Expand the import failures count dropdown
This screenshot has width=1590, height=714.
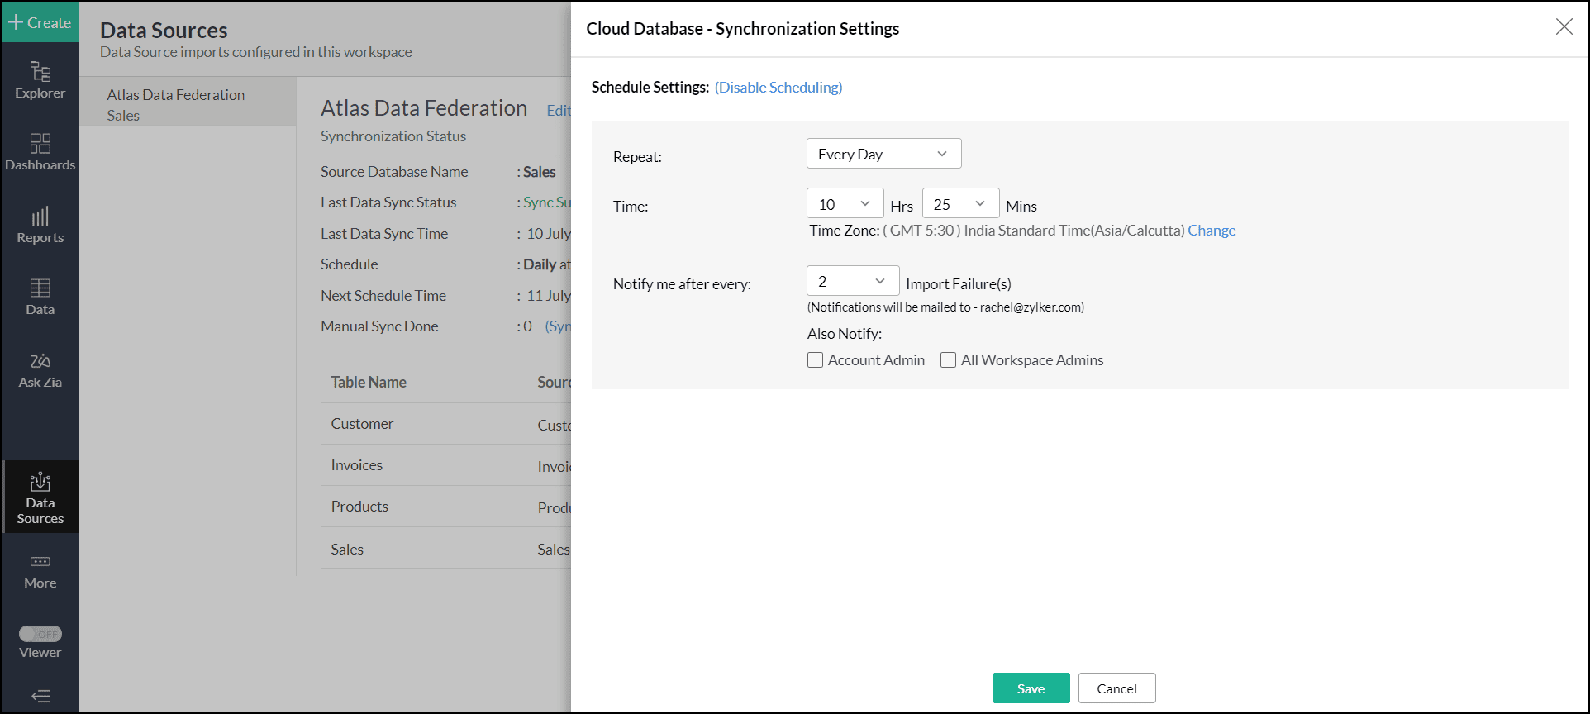(x=852, y=282)
